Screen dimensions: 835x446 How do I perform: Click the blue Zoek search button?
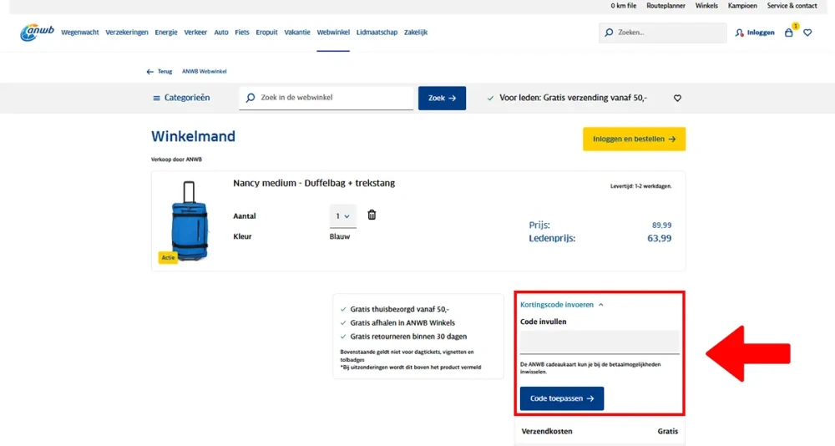coord(442,98)
